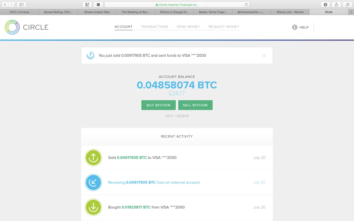Viewport: 354px width, 221px height.
Task: Switch to the Bittrex.com - Wallets tab
Action: [290, 12]
